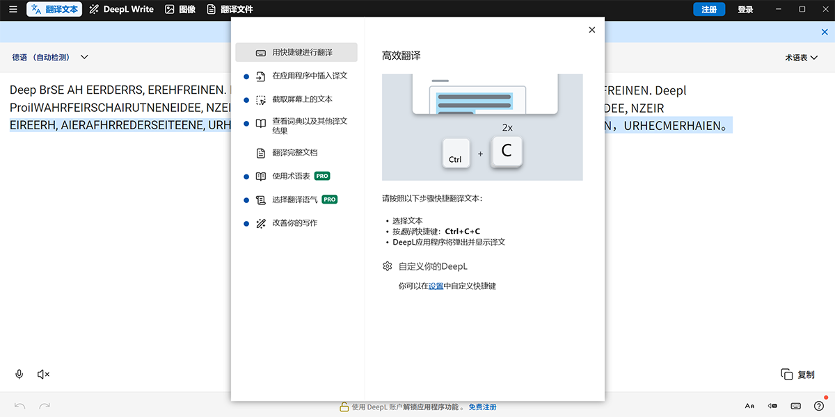Viewport: 835px width, 417px height.
Task: Open the help question mark icon
Action: tap(819, 406)
